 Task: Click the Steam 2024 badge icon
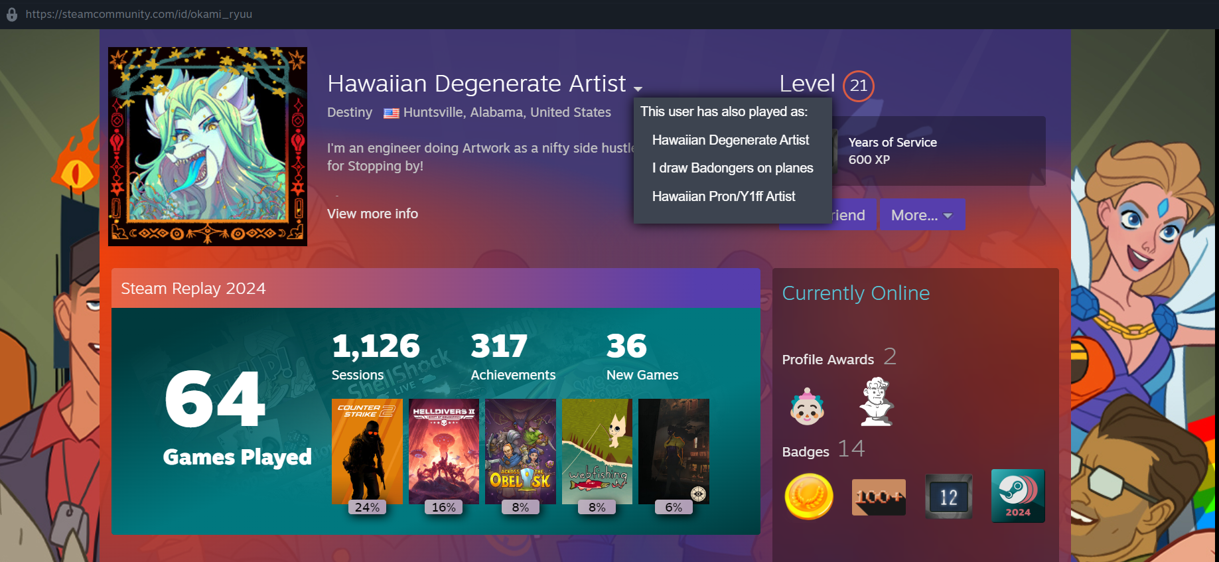point(1018,496)
